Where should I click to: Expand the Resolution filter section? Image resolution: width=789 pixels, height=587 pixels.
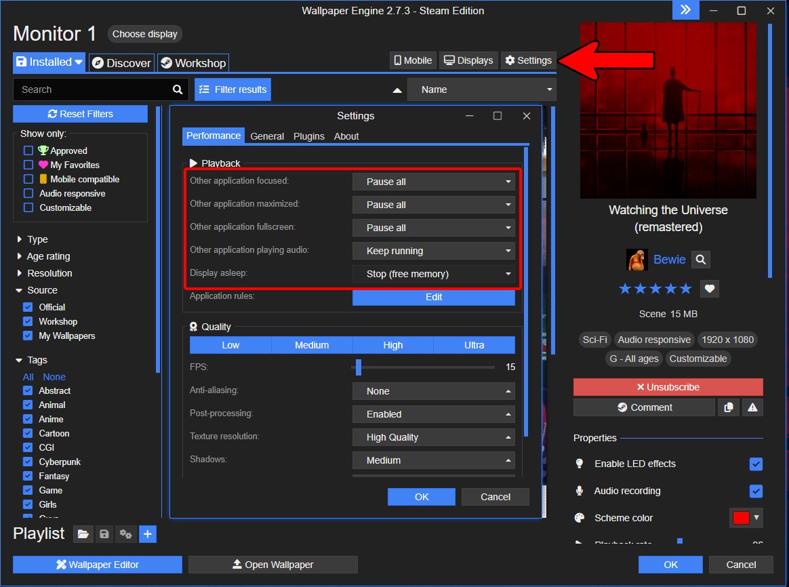click(45, 273)
